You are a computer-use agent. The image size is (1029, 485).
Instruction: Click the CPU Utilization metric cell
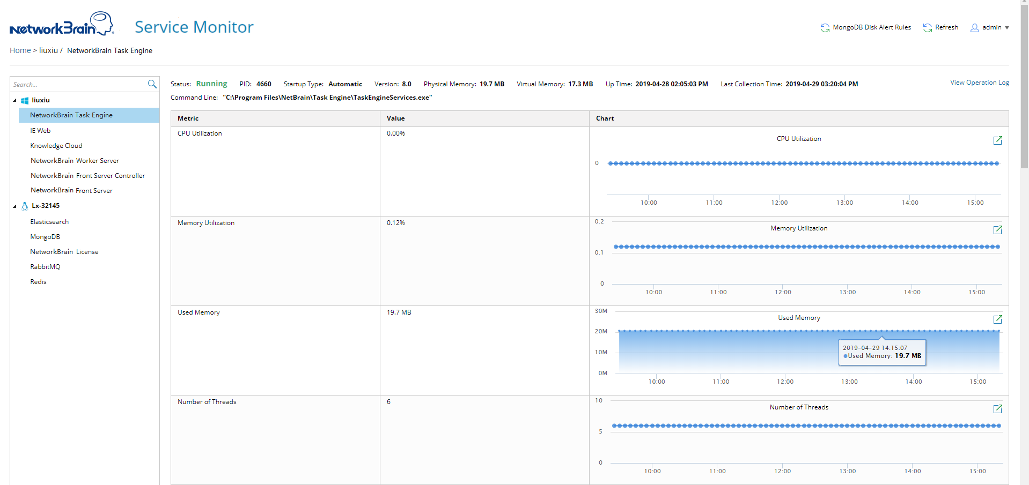tap(275, 171)
